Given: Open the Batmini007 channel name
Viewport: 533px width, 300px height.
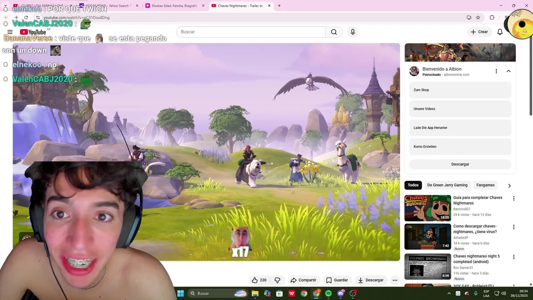Looking at the screenshot, I should (x=462, y=209).
